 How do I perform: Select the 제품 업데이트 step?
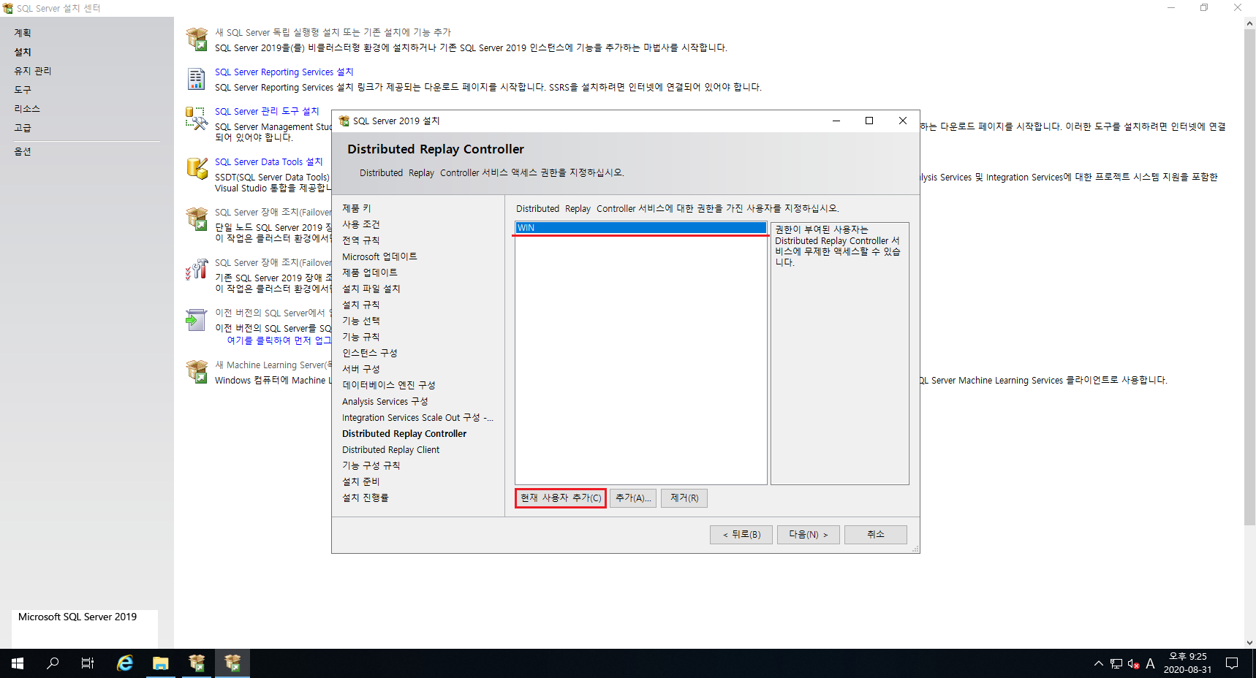point(370,273)
